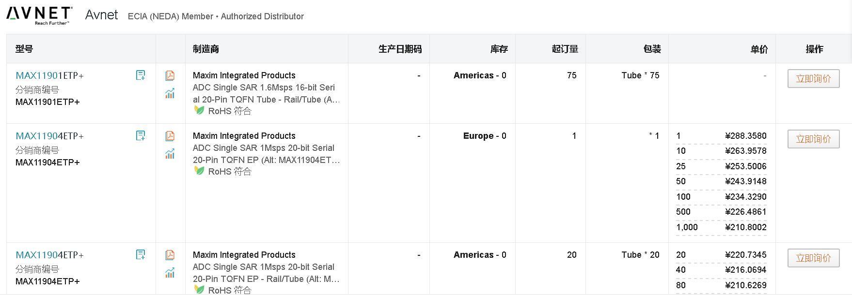The width and height of the screenshot is (852, 295).
Task: Click the Avnet distributor name heading
Action: pos(101,15)
